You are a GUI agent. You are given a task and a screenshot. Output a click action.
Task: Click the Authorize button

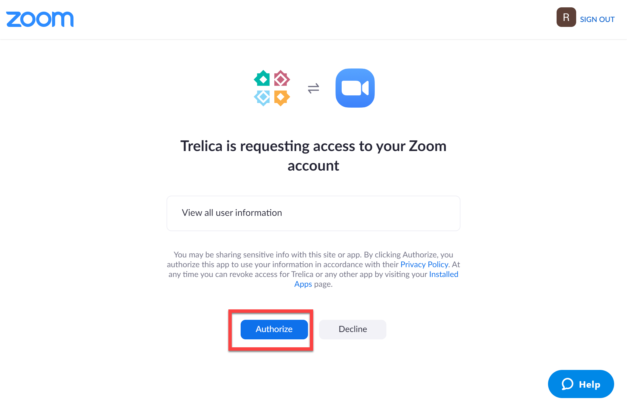pos(274,329)
